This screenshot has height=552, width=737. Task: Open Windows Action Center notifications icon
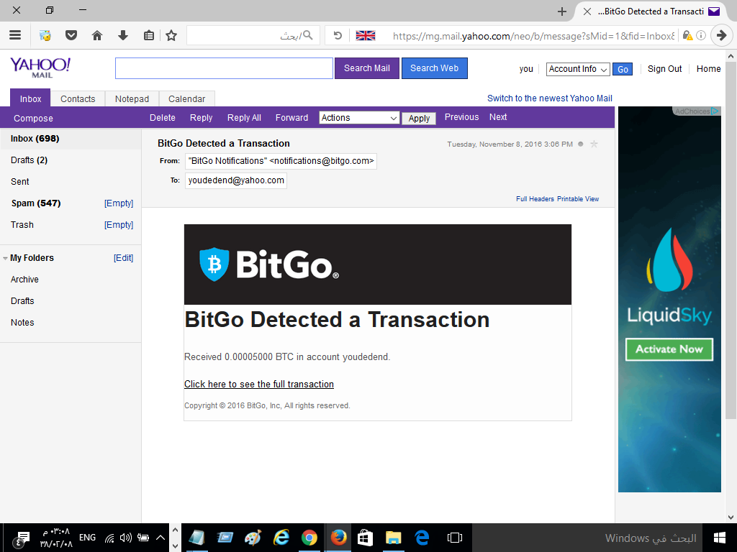click(21, 538)
